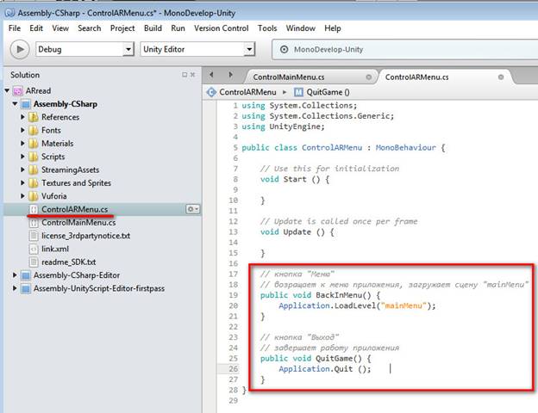
Task: Select readme_SDK.txt in Solution tree
Action: 68,262
